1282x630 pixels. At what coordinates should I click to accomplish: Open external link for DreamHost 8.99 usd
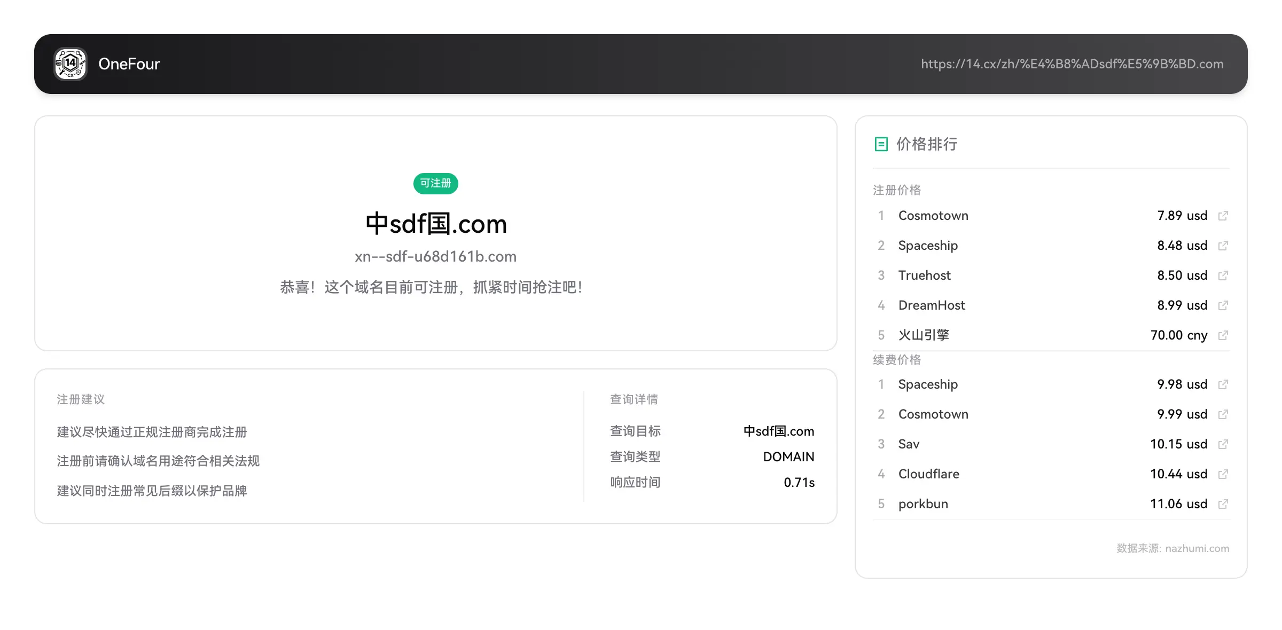(1223, 305)
